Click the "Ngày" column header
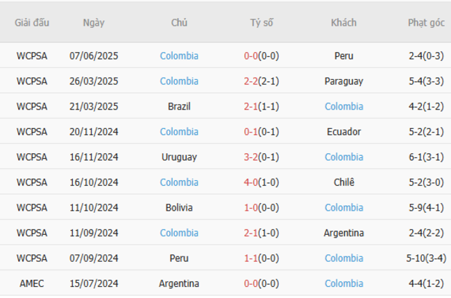The width and height of the screenshot is (451, 298). [94, 22]
